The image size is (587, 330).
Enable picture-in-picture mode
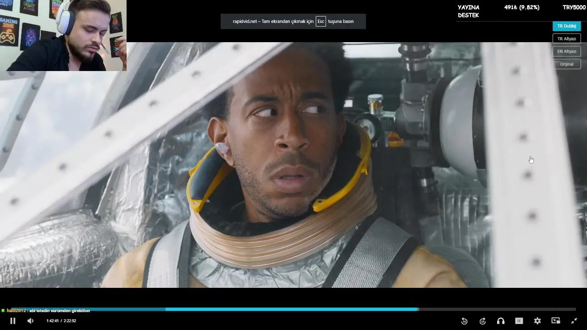pyautogui.click(x=556, y=321)
